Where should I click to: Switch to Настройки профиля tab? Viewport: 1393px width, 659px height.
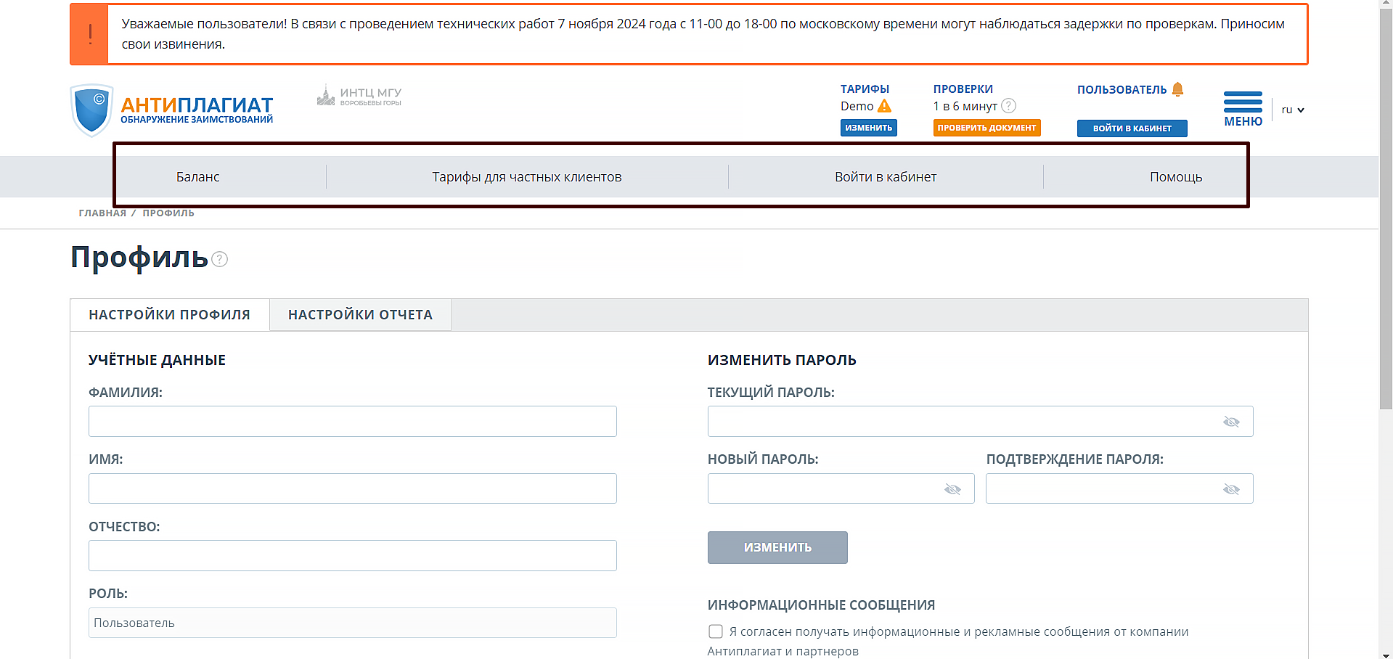(170, 315)
